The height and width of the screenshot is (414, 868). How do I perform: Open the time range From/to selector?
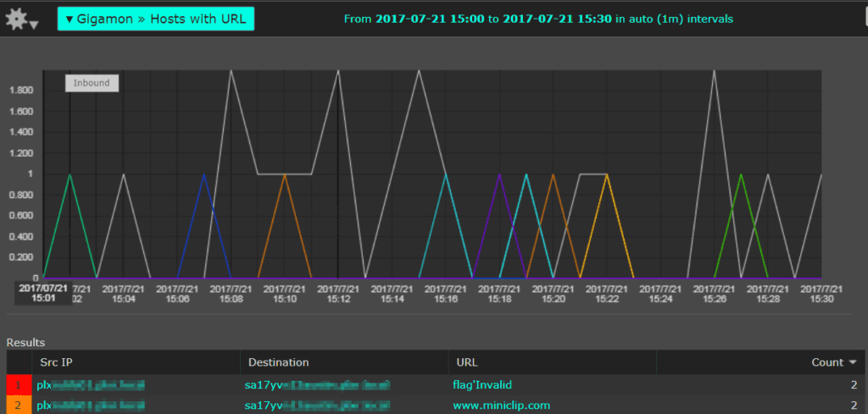click(x=538, y=19)
